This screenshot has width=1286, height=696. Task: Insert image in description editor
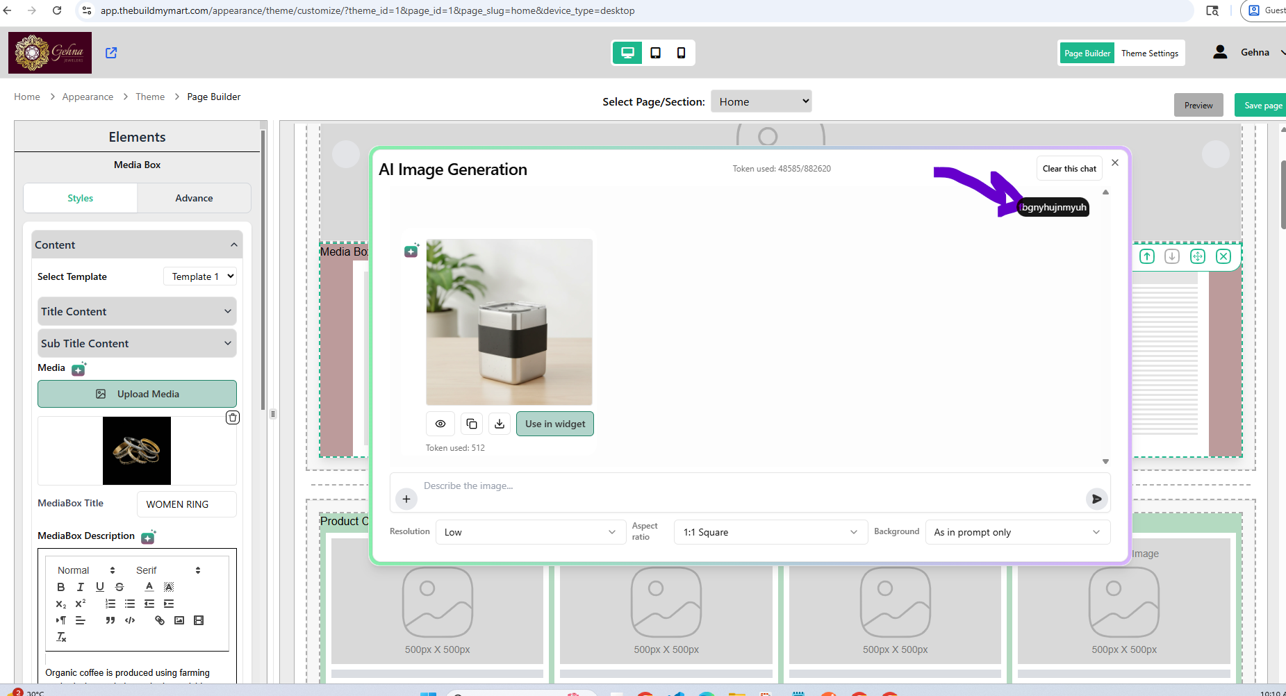[x=179, y=620]
